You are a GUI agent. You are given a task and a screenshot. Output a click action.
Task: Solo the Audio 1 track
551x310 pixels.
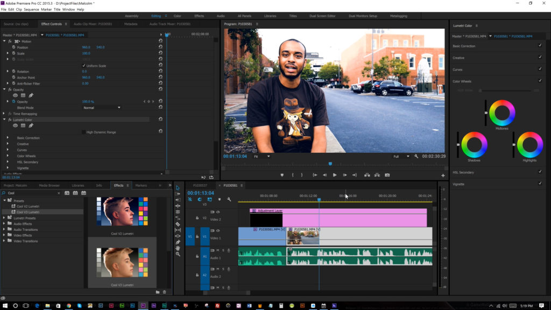[x=223, y=251]
